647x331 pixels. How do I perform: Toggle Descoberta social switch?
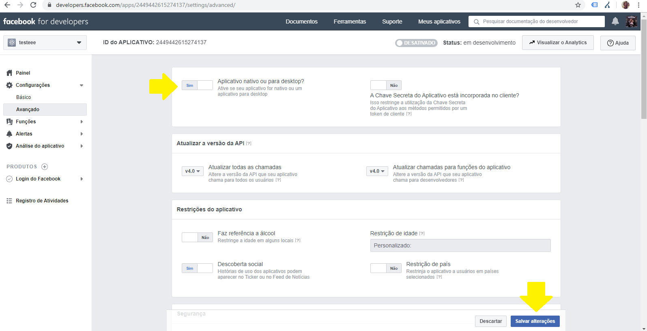click(197, 268)
